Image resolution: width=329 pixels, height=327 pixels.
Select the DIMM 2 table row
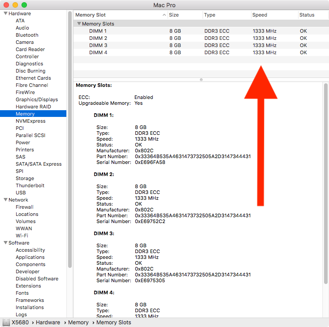[201, 38]
